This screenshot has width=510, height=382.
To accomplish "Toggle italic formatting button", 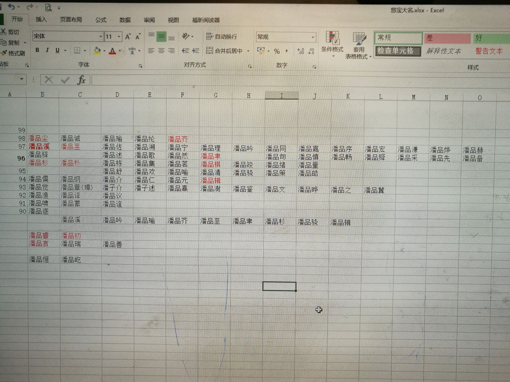I will [x=47, y=50].
